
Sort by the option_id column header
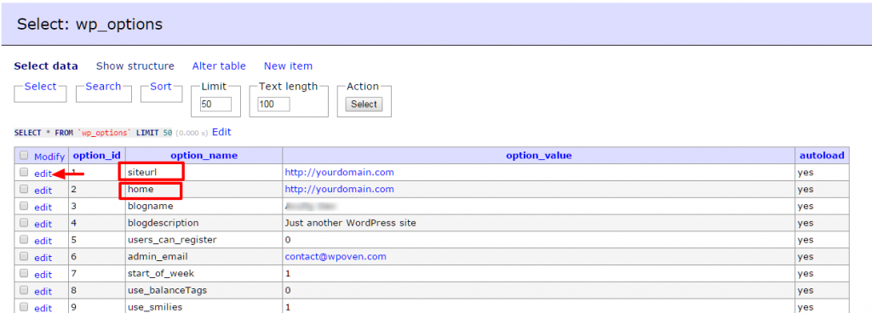(97, 156)
